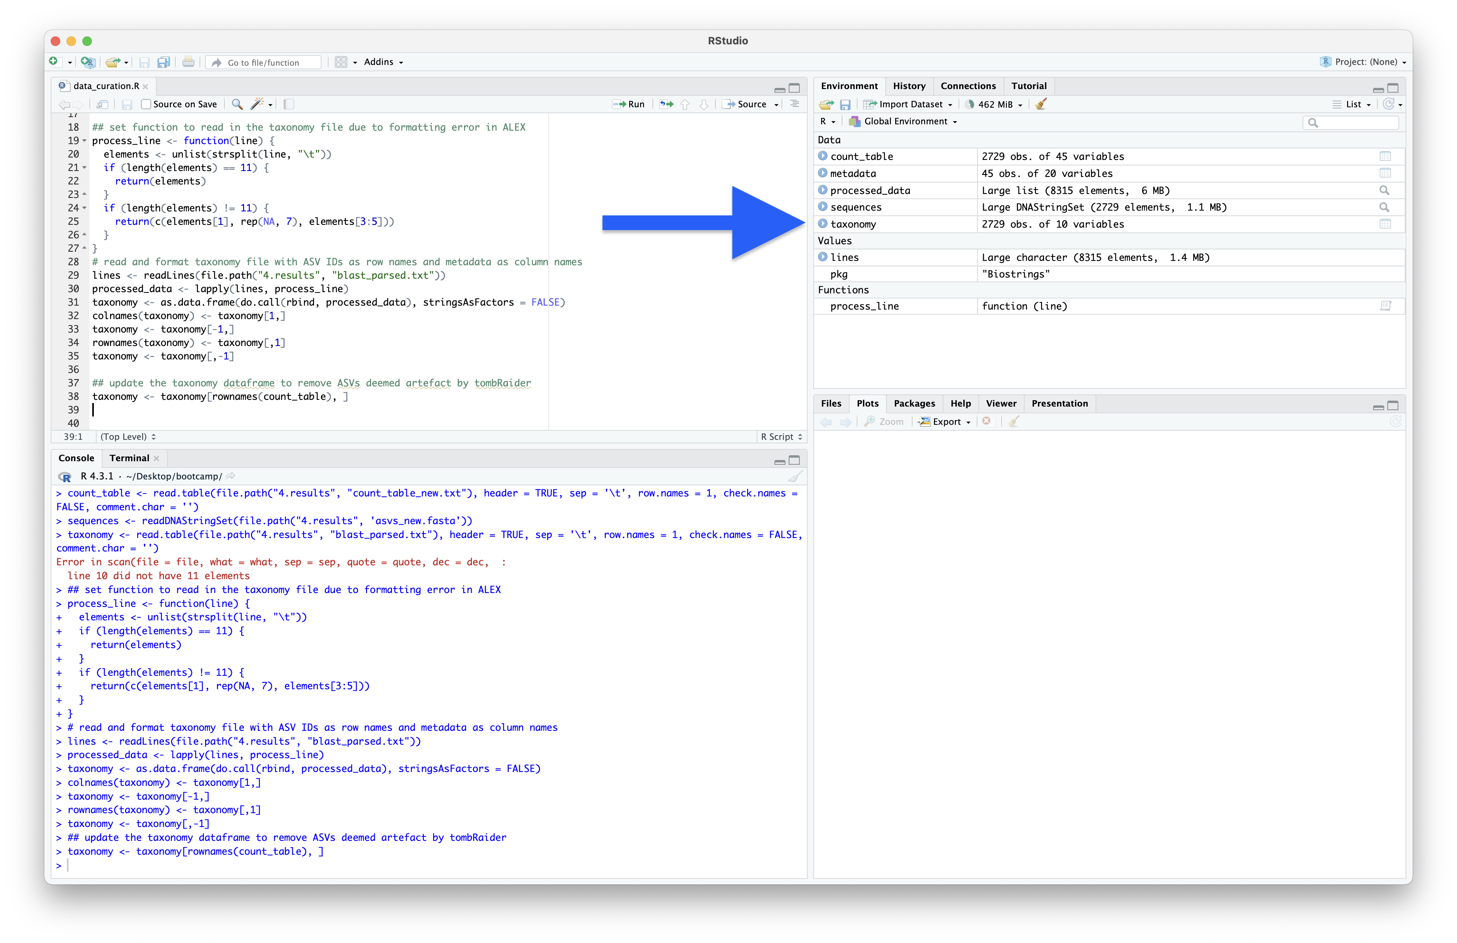Clear environment objects with the broom icon
1457x943 pixels.
[x=1041, y=104]
